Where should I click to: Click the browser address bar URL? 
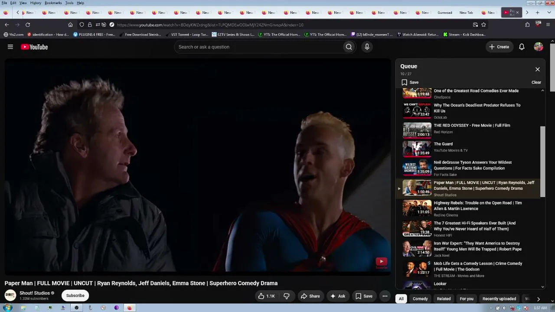[210, 25]
